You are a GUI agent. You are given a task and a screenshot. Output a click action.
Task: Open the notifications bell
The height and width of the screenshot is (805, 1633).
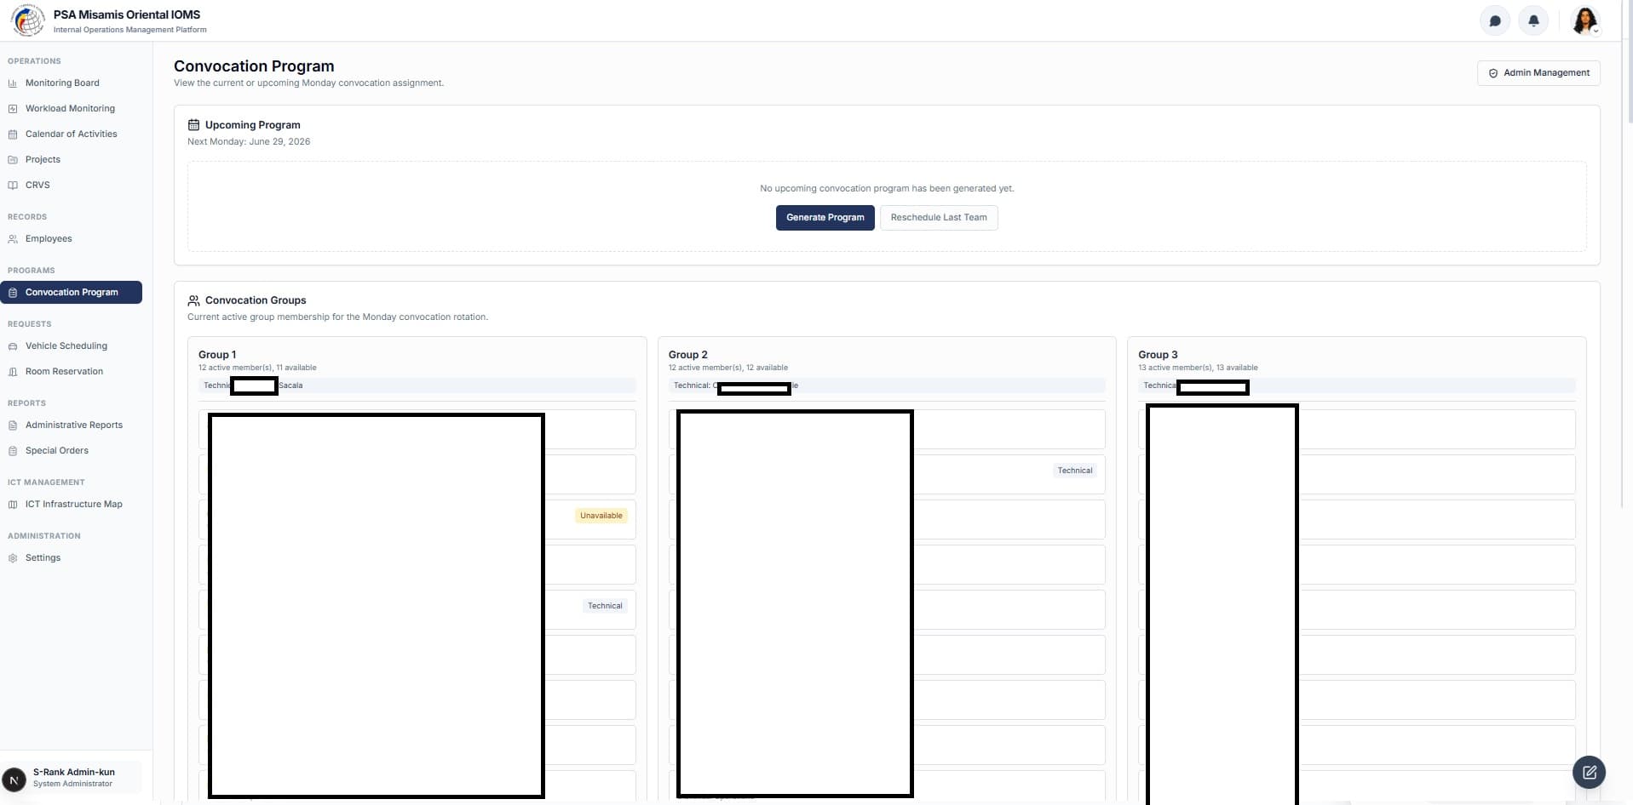coord(1533,20)
